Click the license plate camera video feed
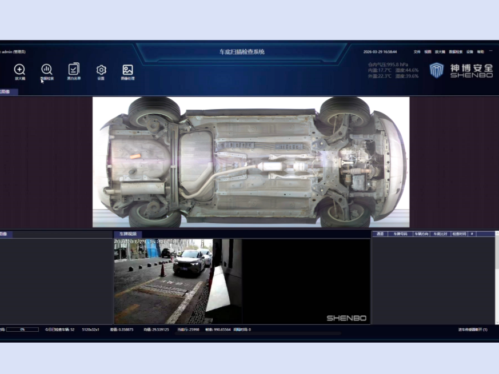This screenshot has height=374, width=499. [x=178, y=281]
